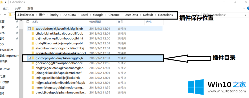Click Google breadcrumb in address bar

(98, 15)
